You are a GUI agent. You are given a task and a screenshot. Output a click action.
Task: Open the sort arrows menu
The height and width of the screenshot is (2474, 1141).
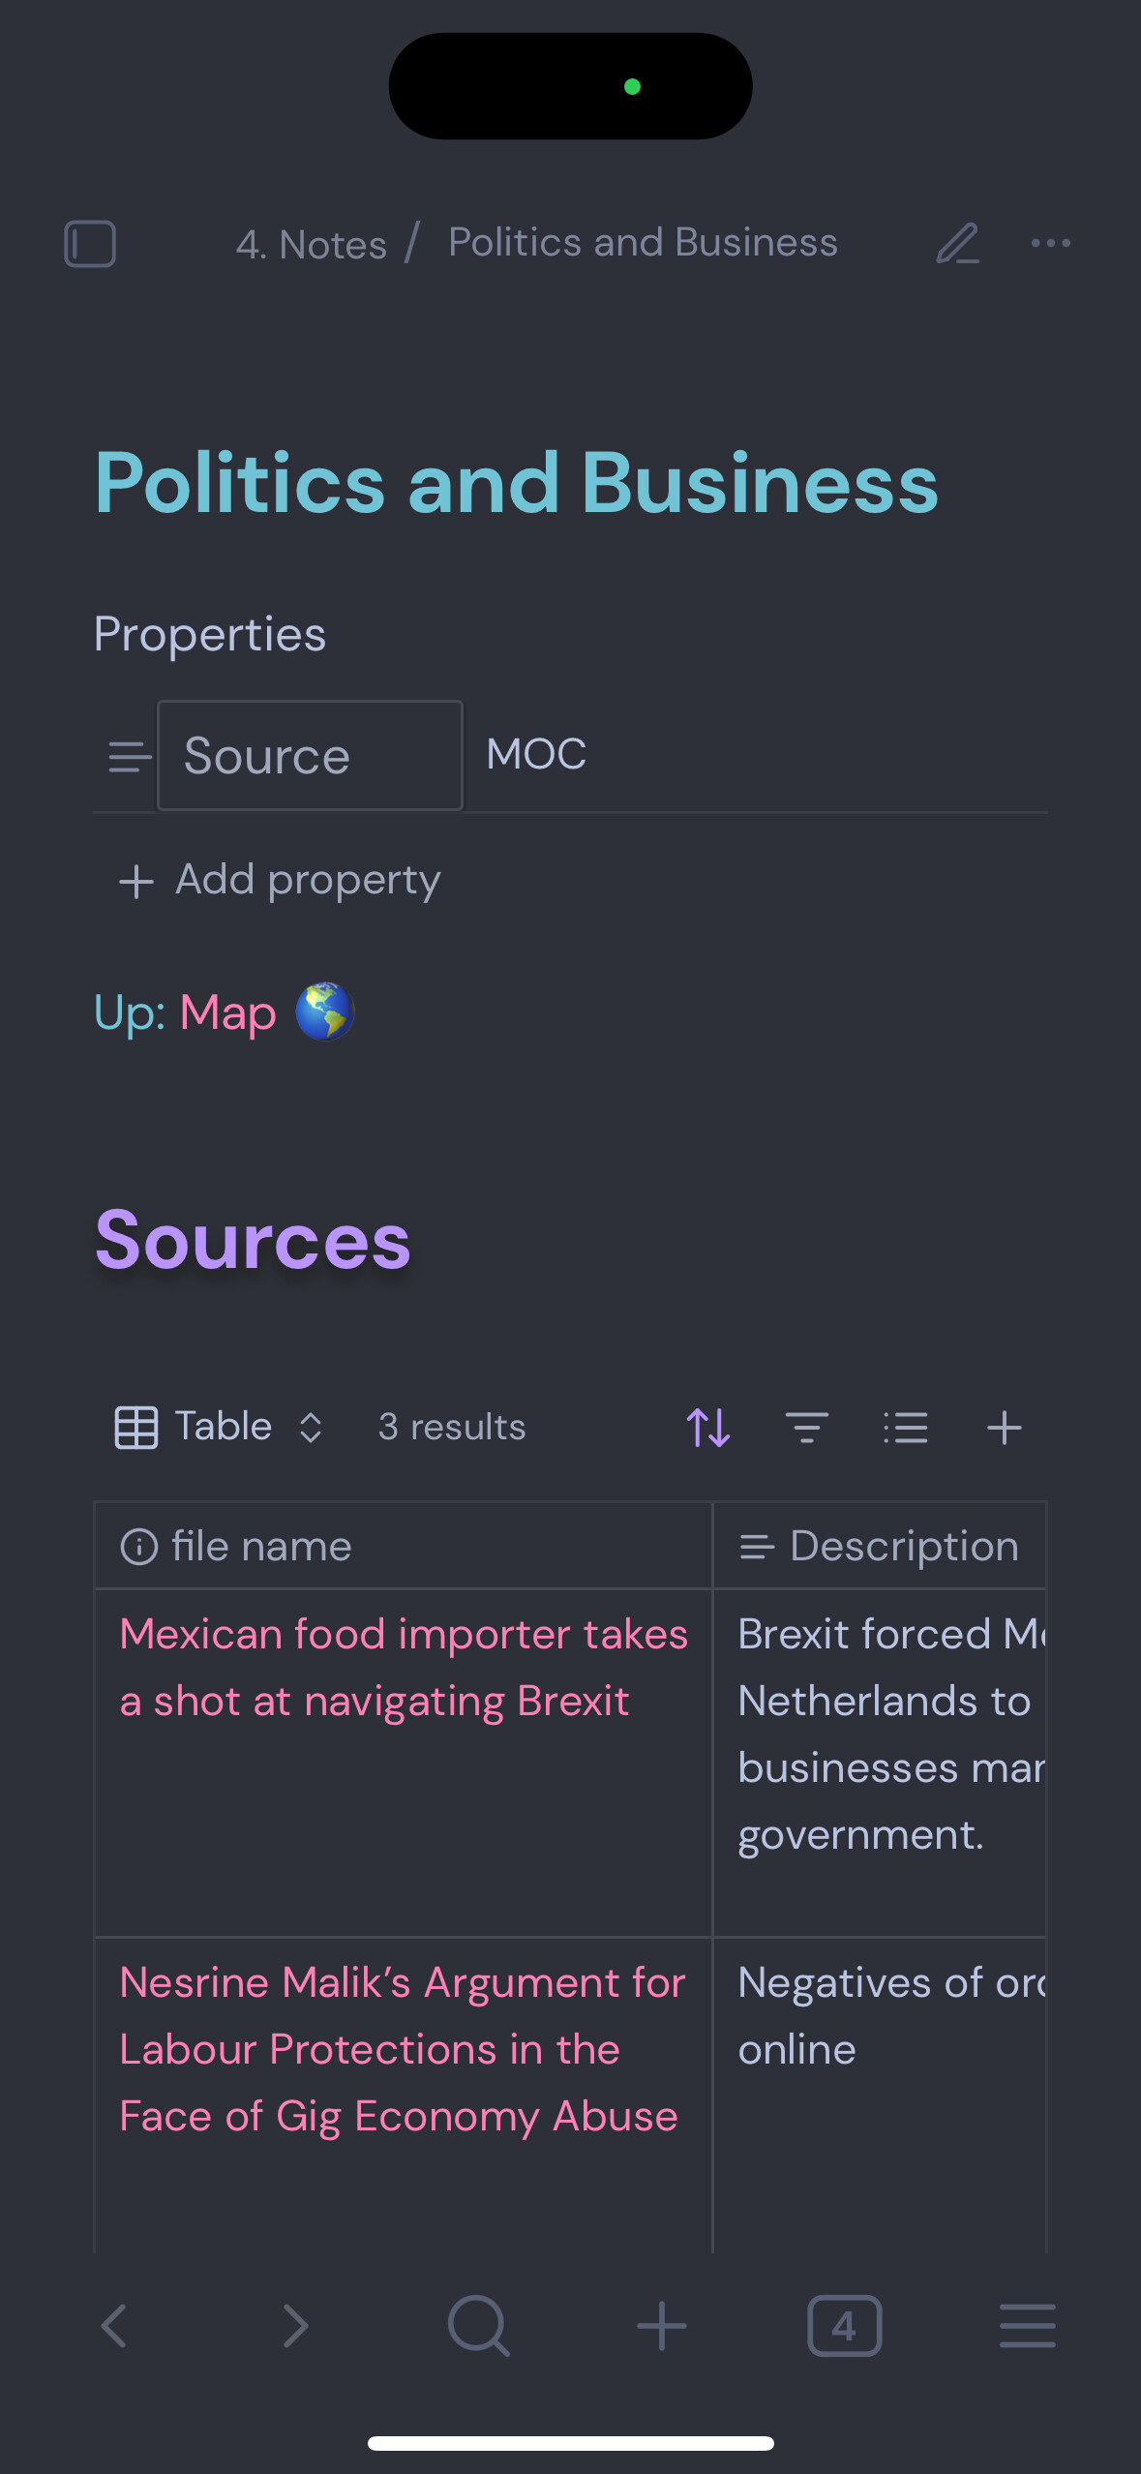point(708,1428)
